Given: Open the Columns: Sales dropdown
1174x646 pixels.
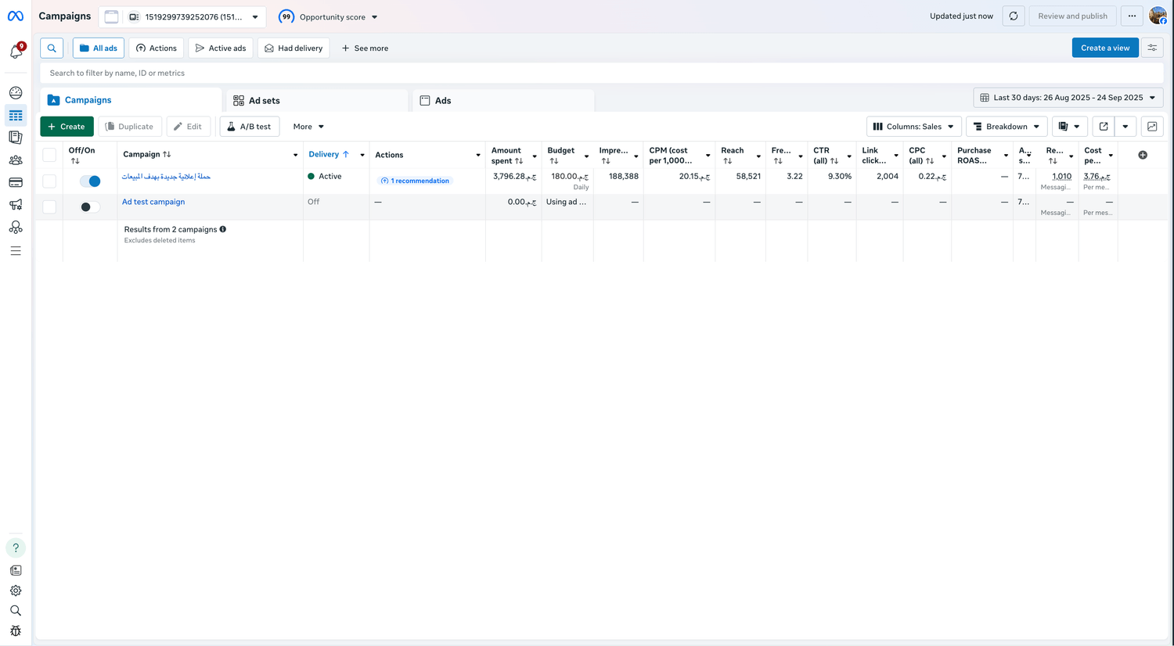Looking at the screenshot, I should click(x=913, y=127).
